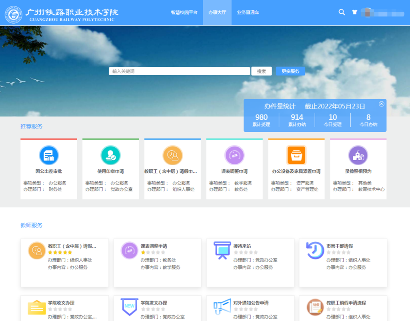The image size is (410, 321).
Task: Click the 更多服务 button
Action: click(290, 71)
